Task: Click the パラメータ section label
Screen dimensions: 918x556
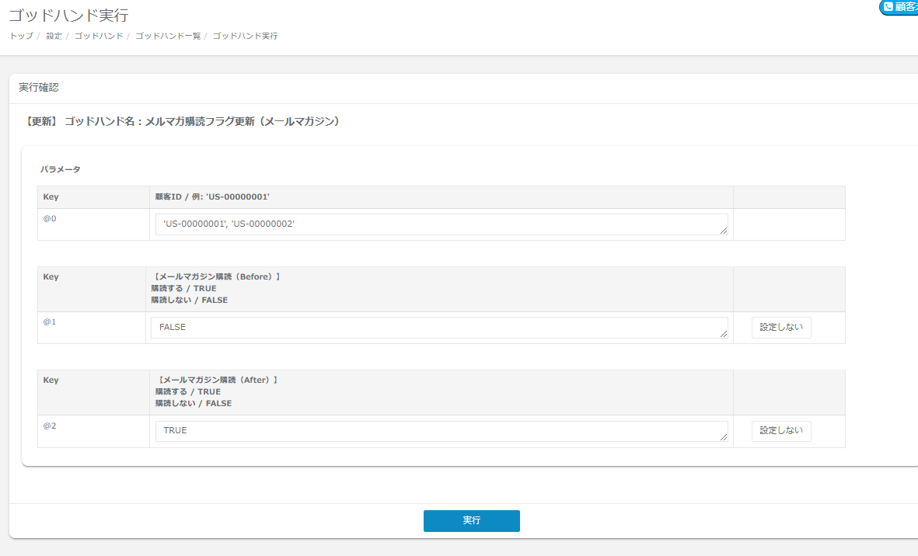Action: point(61,169)
